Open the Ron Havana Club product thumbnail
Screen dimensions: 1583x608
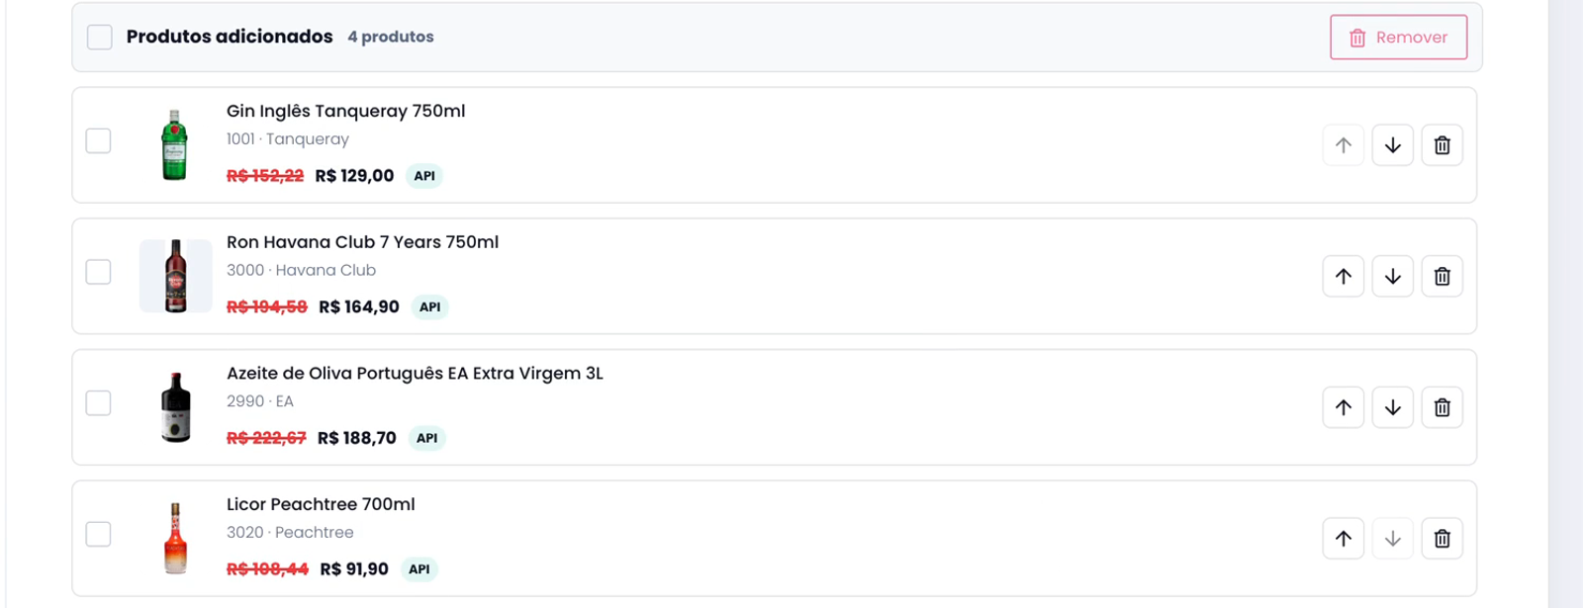175,276
